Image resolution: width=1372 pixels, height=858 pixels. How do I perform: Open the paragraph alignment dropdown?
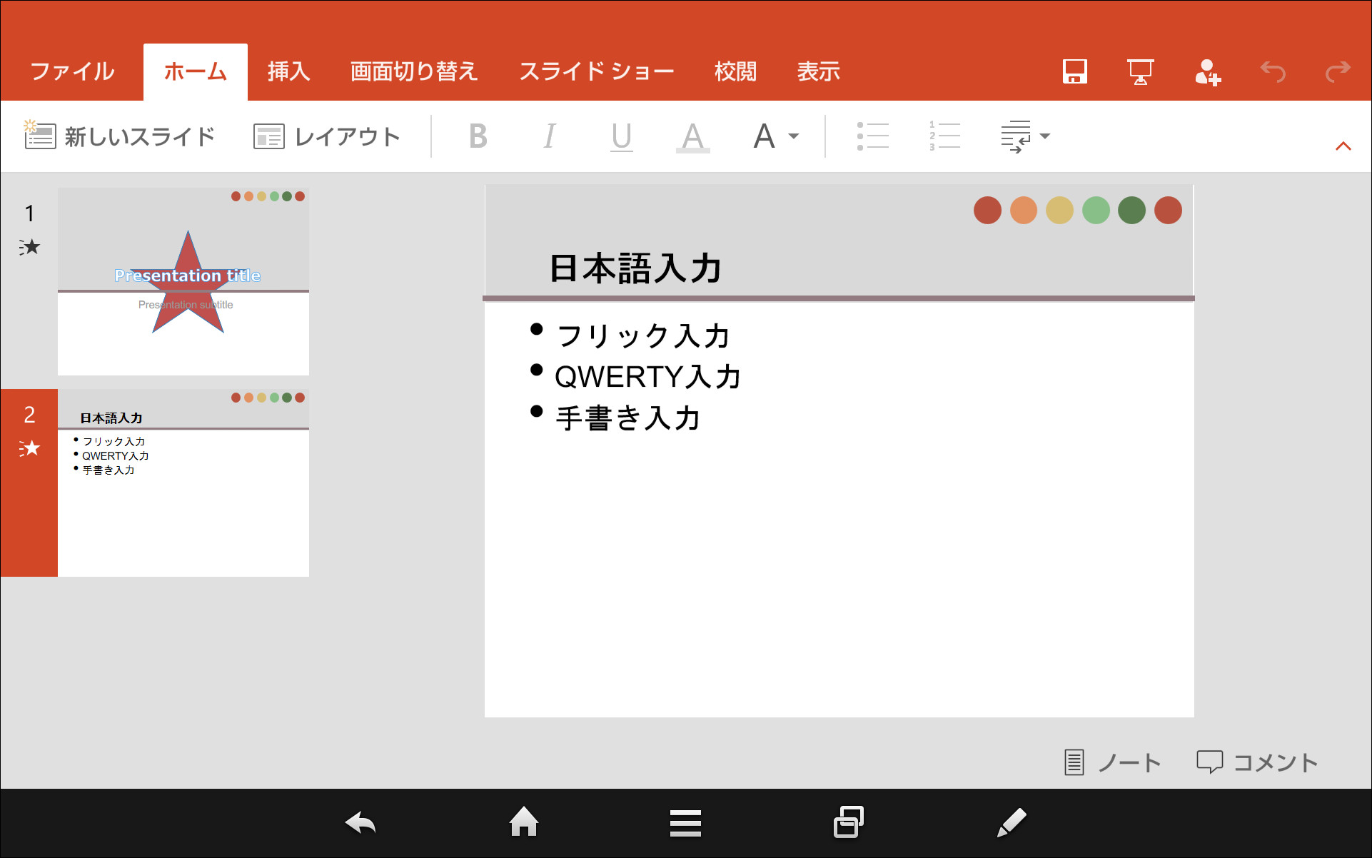tap(1024, 136)
